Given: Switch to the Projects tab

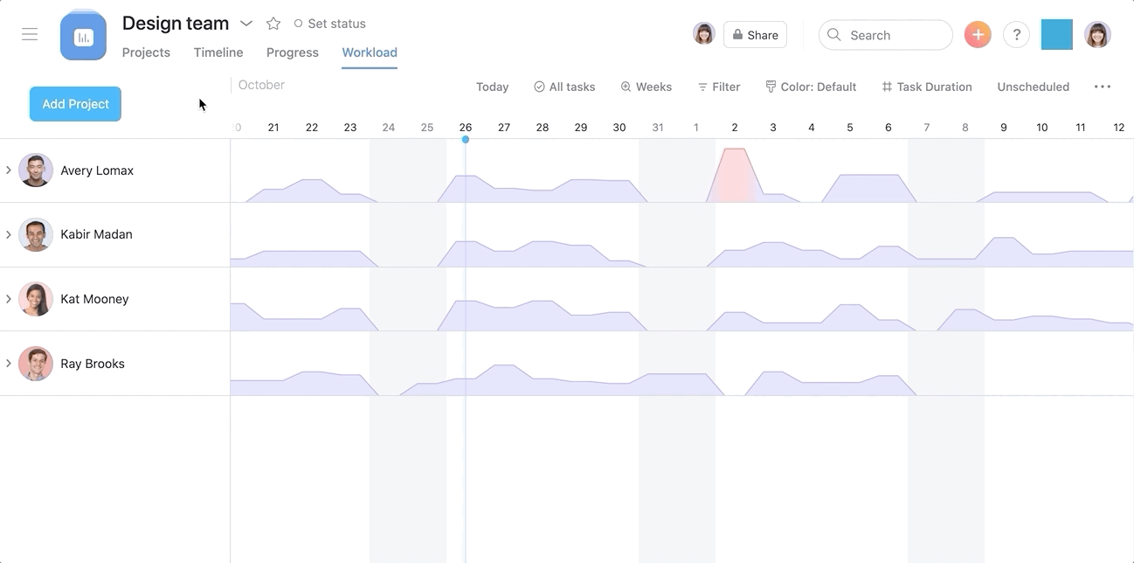Looking at the screenshot, I should click(x=146, y=52).
